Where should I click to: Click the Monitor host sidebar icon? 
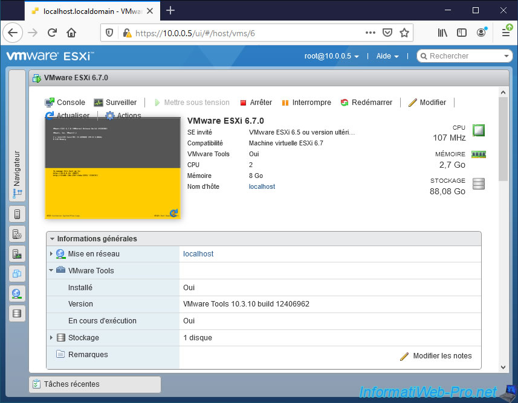pyautogui.click(x=17, y=254)
